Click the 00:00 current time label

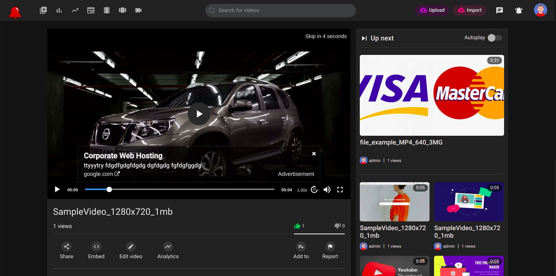pyautogui.click(x=73, y=190)
